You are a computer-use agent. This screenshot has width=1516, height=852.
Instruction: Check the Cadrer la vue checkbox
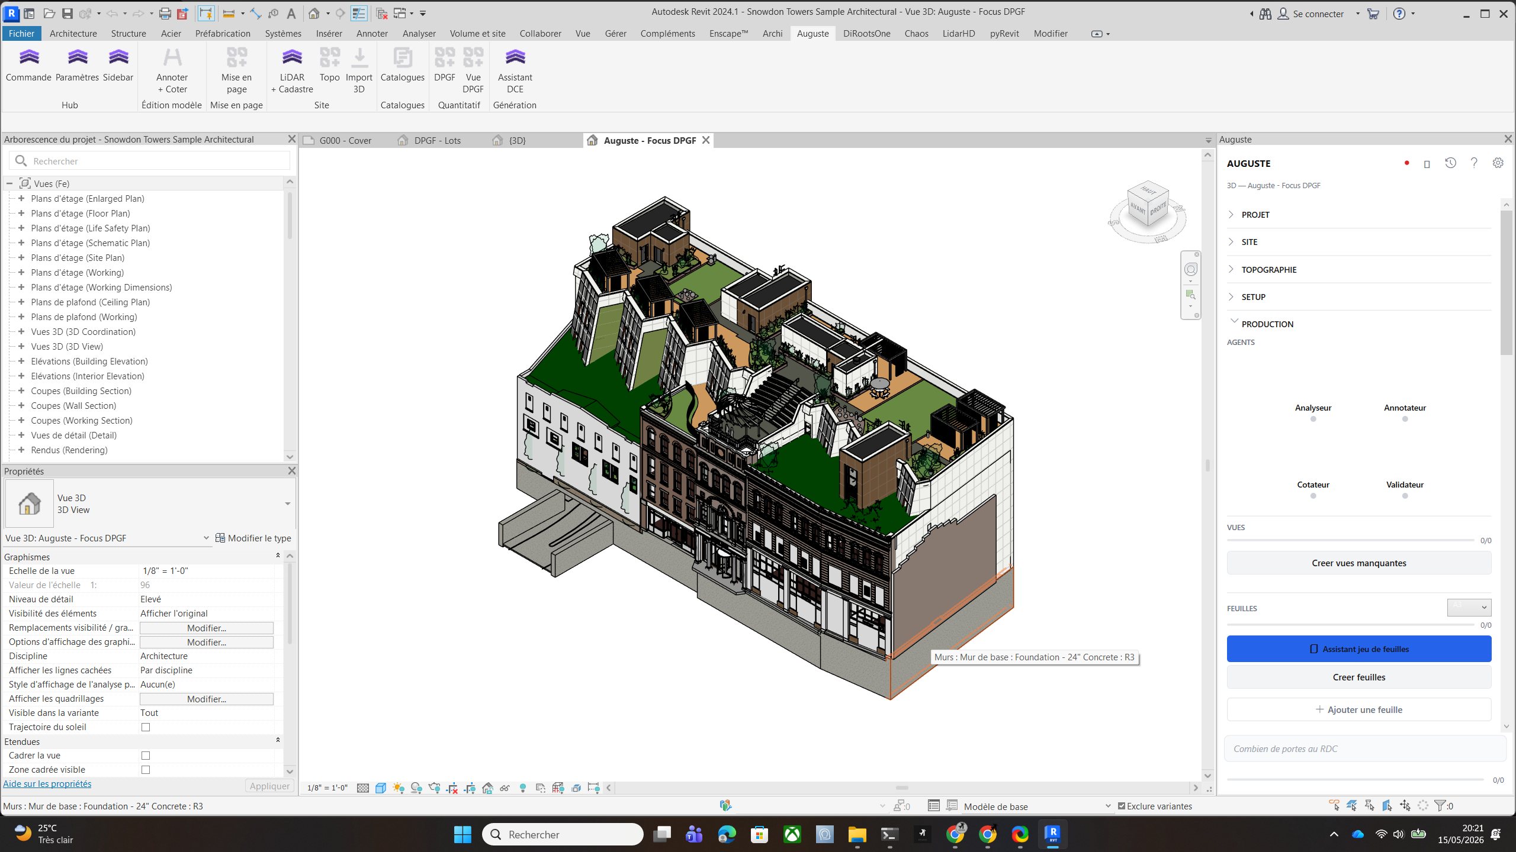pyautogui.click(x=146, y=756)
